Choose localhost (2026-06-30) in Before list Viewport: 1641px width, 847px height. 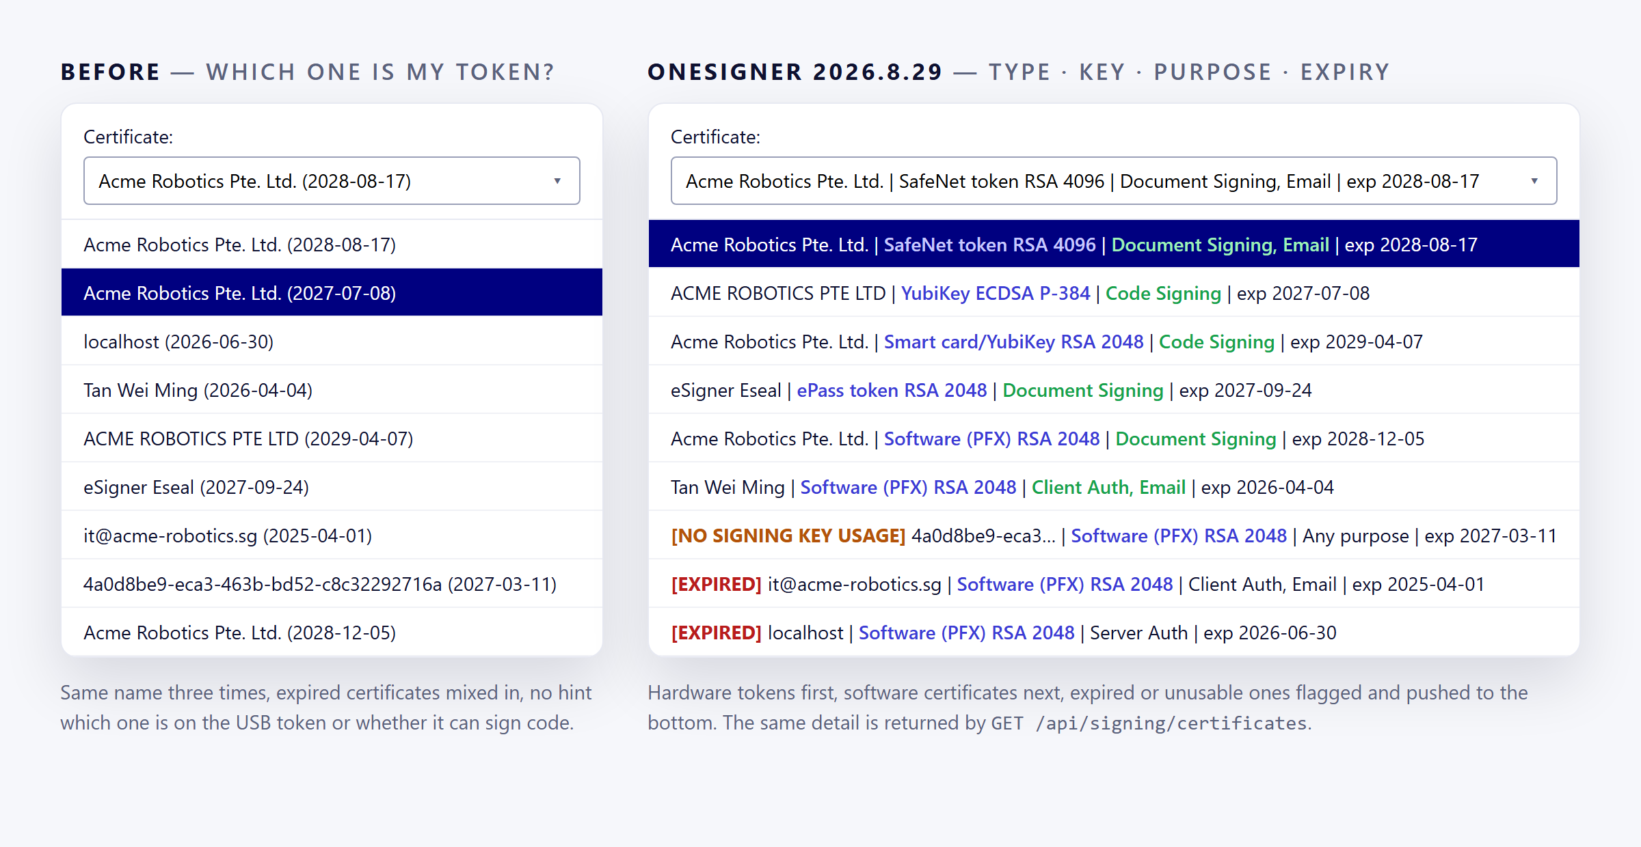coord(332,341)
